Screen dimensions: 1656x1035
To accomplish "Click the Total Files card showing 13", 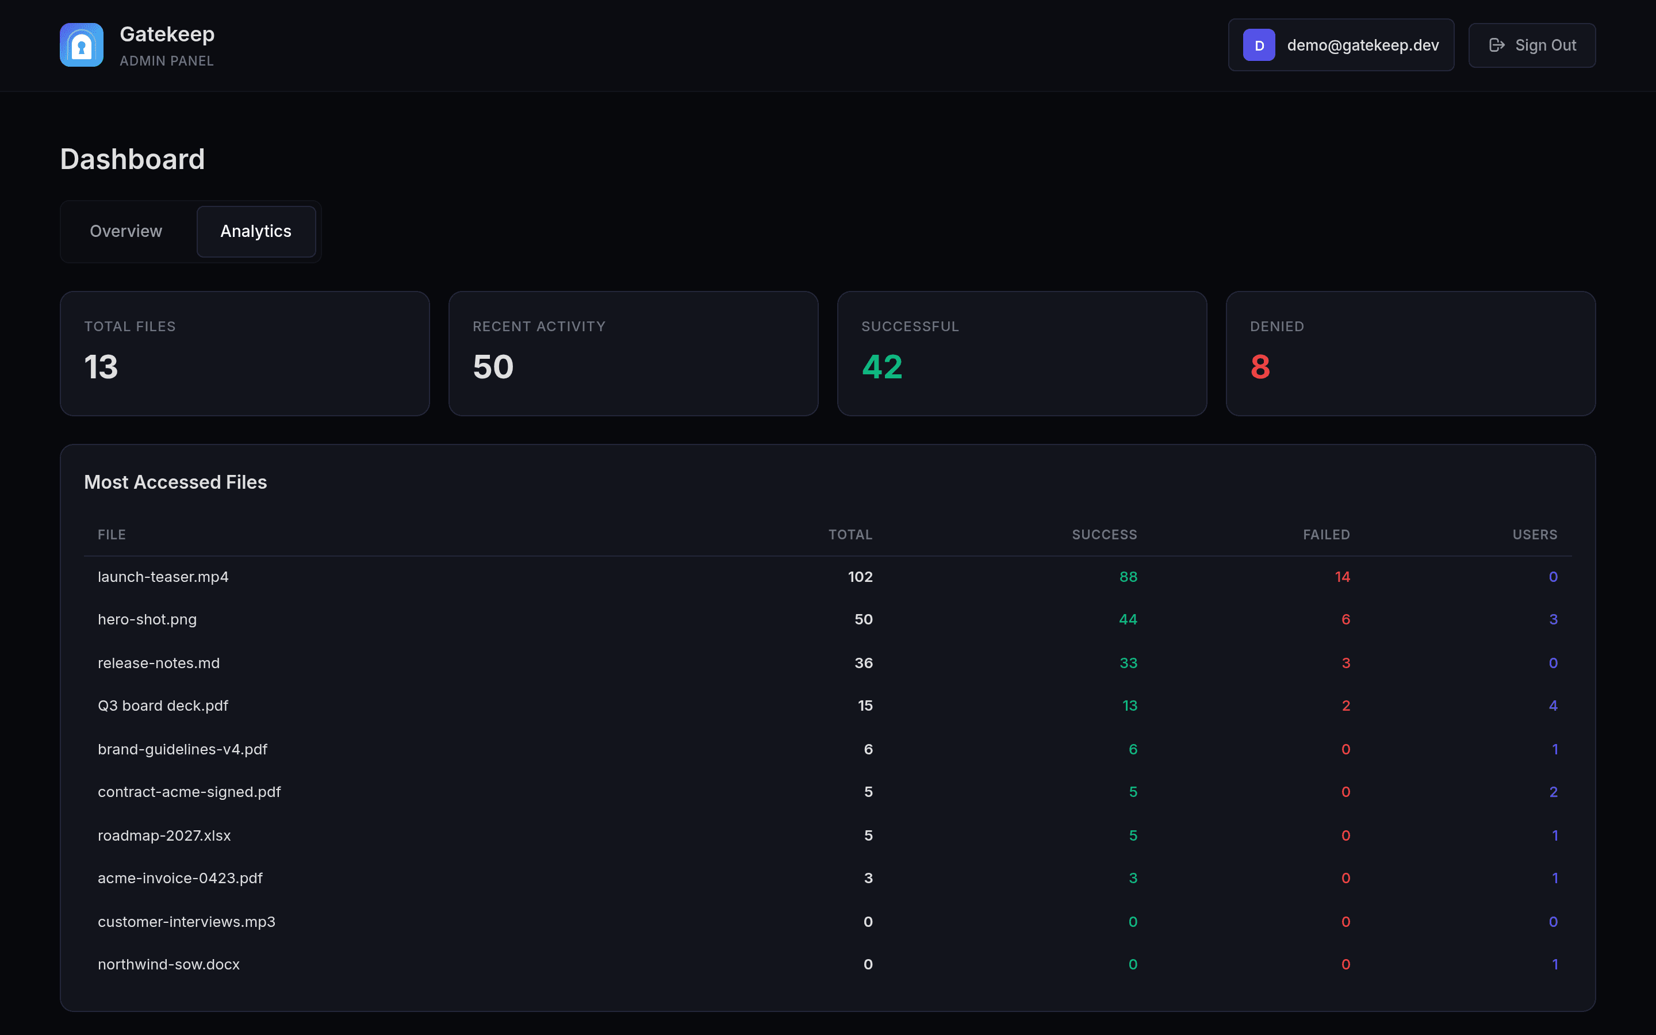I will (x=245, y=354).
